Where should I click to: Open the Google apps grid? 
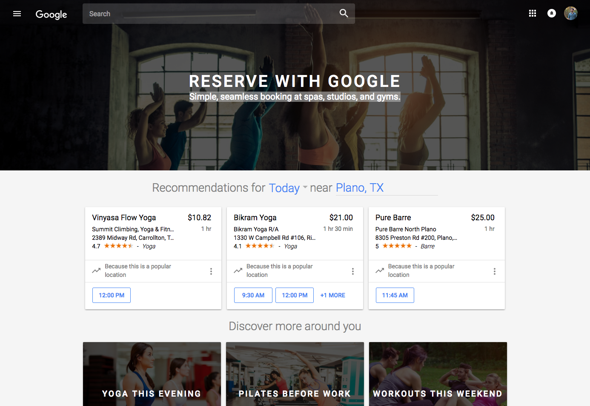pos(533,13)
